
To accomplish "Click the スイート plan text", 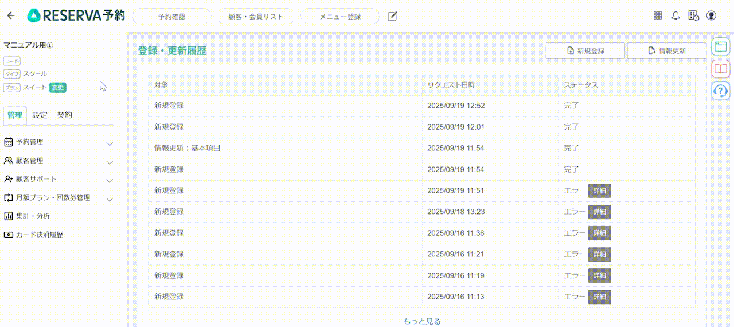I will (35, 88).
